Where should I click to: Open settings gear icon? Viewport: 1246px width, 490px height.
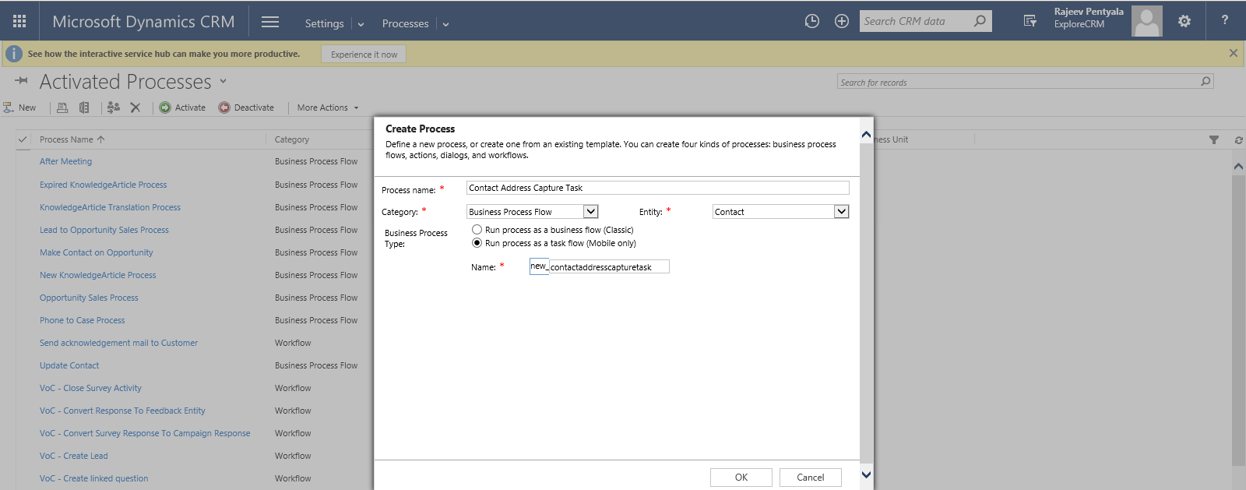pos(1184,21)
